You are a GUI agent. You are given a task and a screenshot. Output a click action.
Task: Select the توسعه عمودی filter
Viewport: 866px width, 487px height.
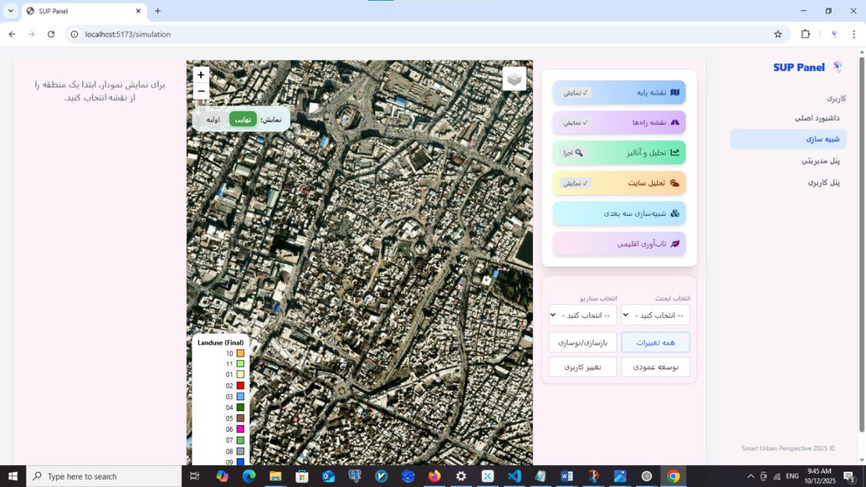655,367
